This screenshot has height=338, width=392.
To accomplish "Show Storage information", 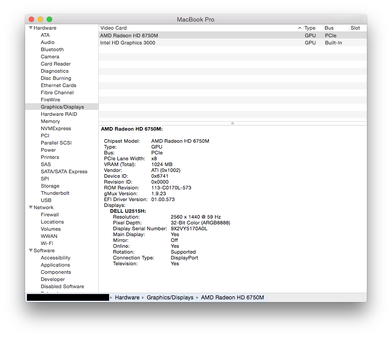I will pyautogui.click(x=50, y=186).
